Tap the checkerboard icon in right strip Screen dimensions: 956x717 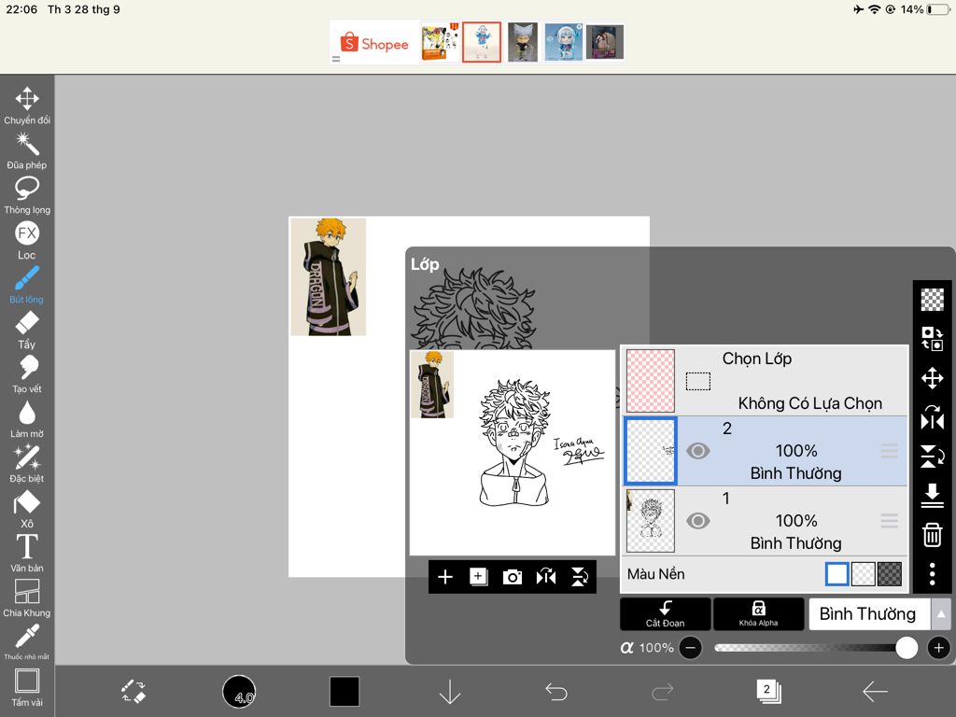pyautogui.click(x=933, y=300)
